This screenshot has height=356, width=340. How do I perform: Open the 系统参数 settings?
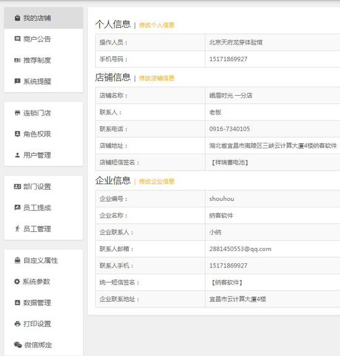(x=44, y=282)
